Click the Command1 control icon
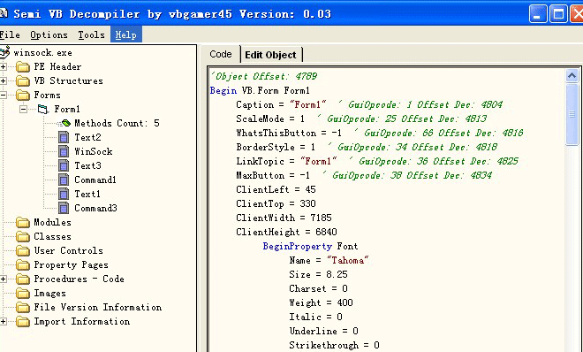Screen dimensions: 583x352 click(64, 180)
